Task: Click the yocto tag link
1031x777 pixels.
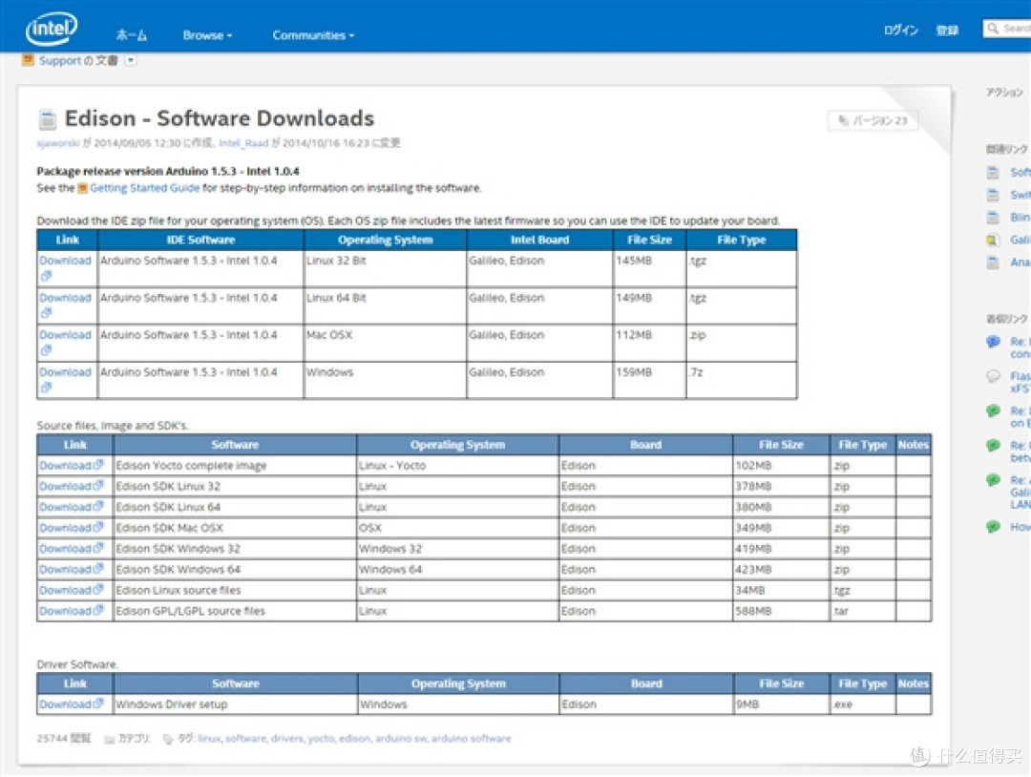Action: (x=321, y=738)
